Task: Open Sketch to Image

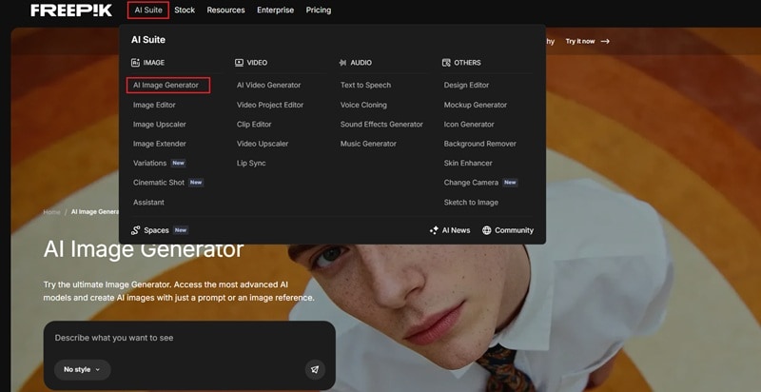Action: click(471, 203)
